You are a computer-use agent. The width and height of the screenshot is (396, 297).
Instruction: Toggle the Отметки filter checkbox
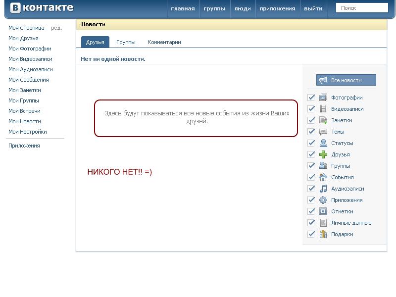click(311, 211)
